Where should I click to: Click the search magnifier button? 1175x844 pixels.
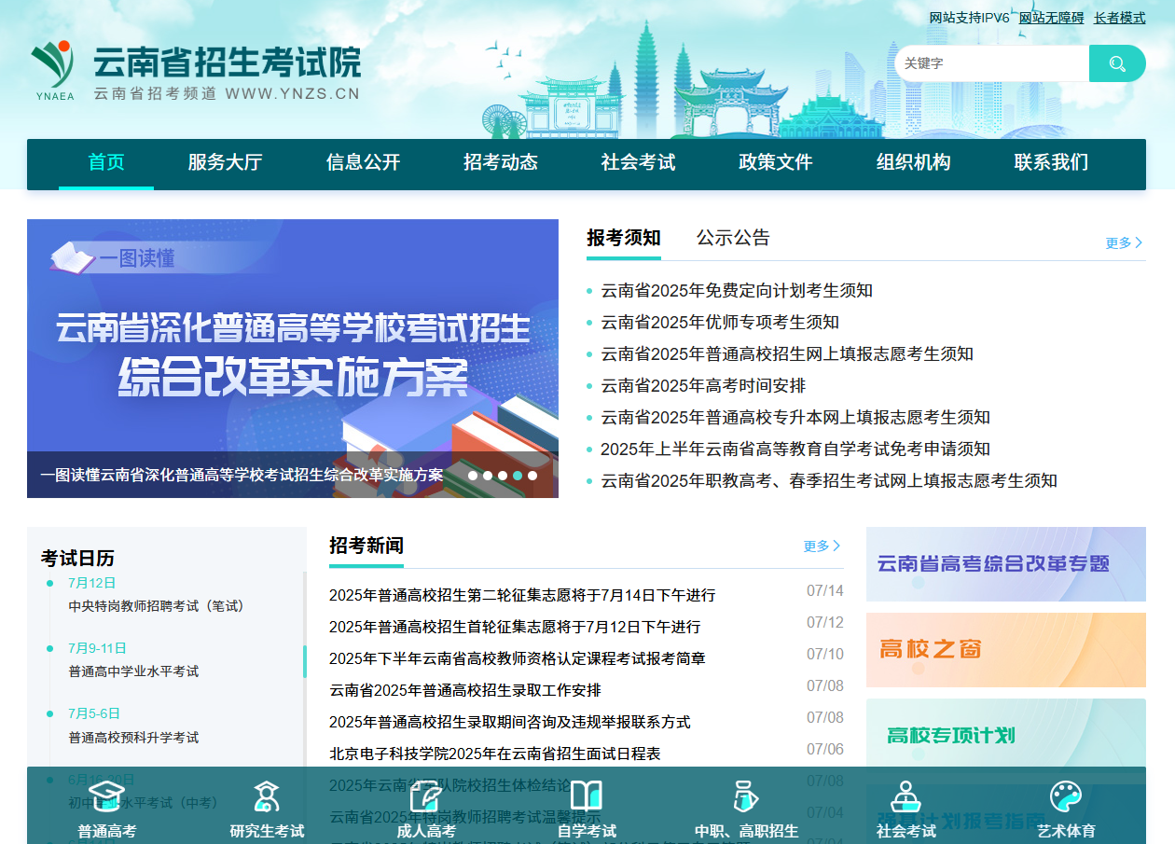(x=1116, y=63)
